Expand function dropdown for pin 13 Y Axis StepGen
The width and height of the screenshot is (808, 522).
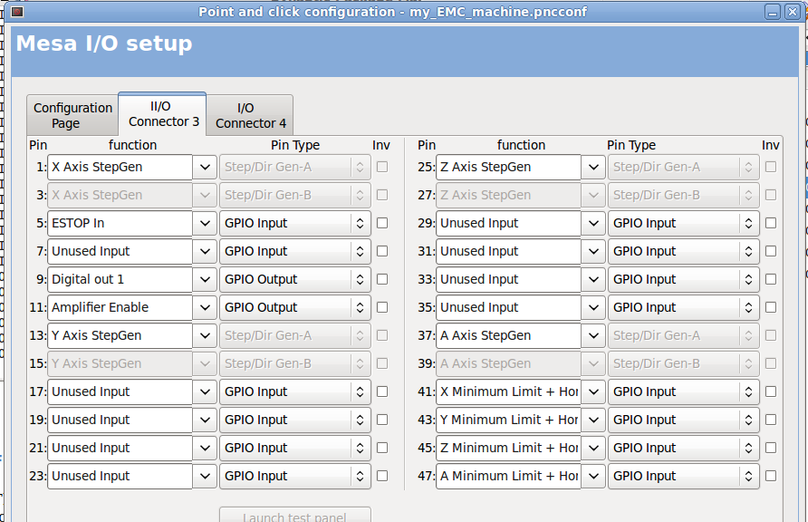coord(205,335)
